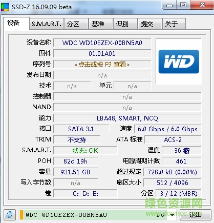Select the WDC WD10EZEX-00BN5A0 device combo box
Viewport: 214px width, 223px height.
tap(98, 215)
